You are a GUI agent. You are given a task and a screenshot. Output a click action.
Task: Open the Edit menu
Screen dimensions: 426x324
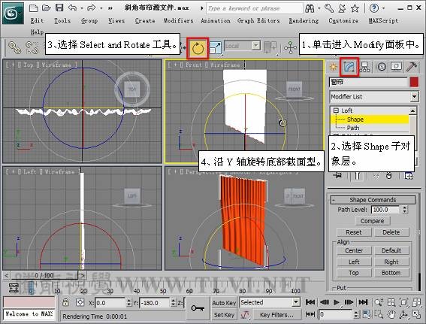pyautogui.click(x=38, y=20)
